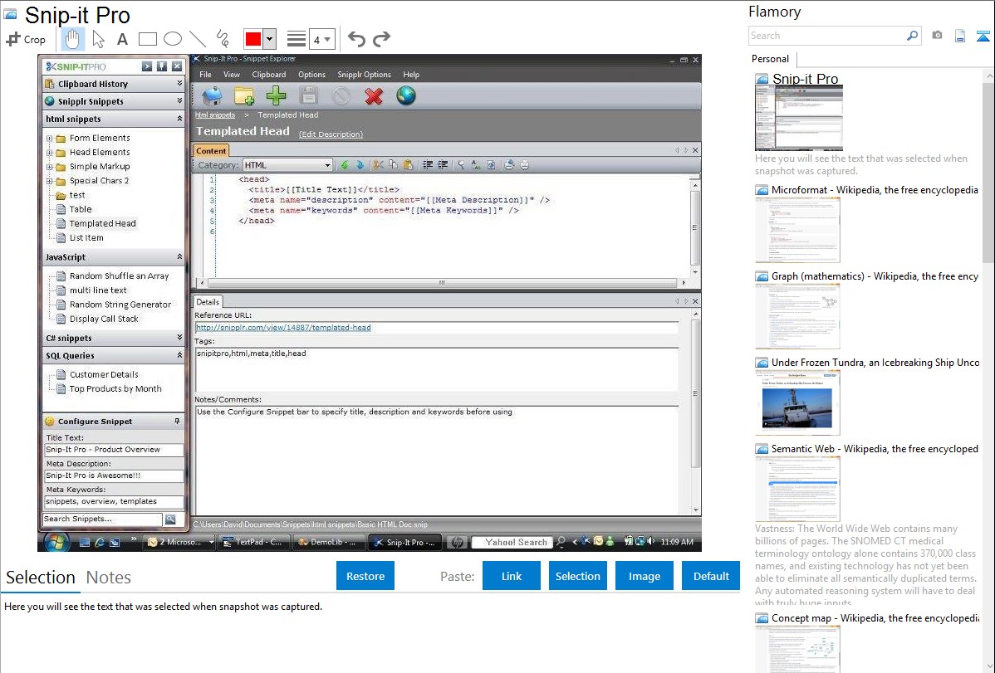Choose the straight line tool
This screenshot has height=673, width=995.
click(x=198, y=39)
